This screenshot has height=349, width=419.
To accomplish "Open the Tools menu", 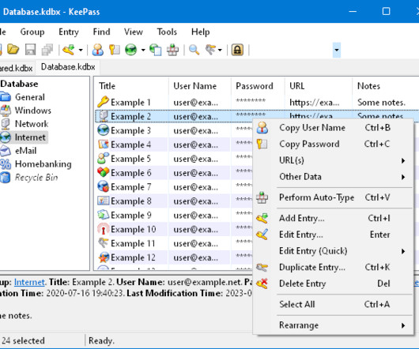I will [x=167, y=32].
